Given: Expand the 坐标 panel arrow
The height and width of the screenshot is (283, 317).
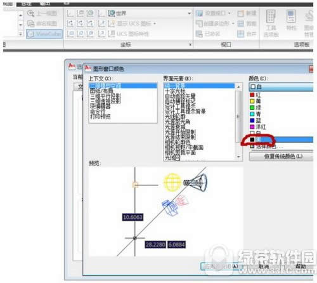Looking at the screenshot, I should click(x=190, y=44).
